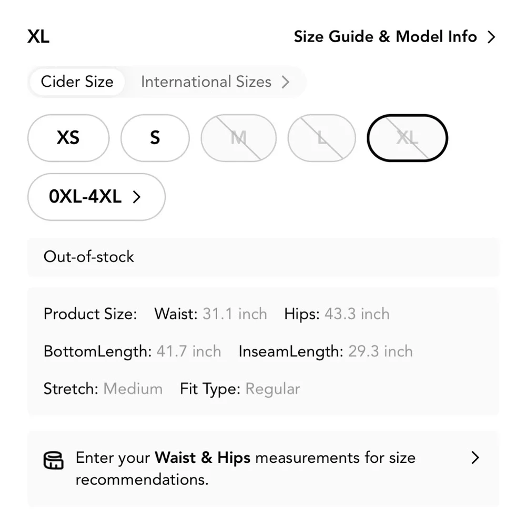
Task: Choose the crossed-out M size
Action: tap(238, 138)
